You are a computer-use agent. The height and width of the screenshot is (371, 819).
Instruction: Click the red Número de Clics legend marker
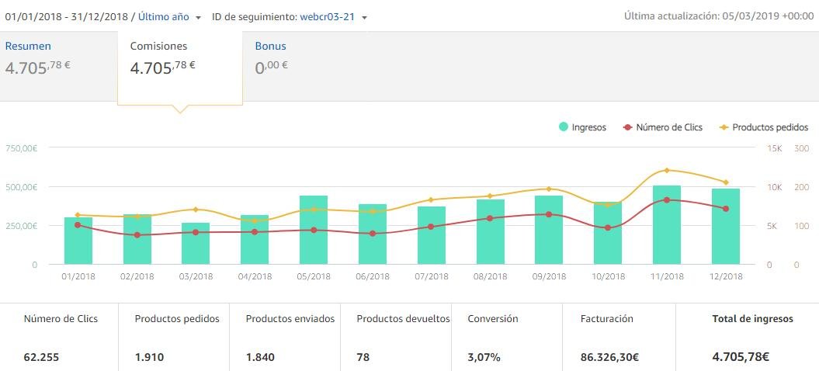(628, 127)
